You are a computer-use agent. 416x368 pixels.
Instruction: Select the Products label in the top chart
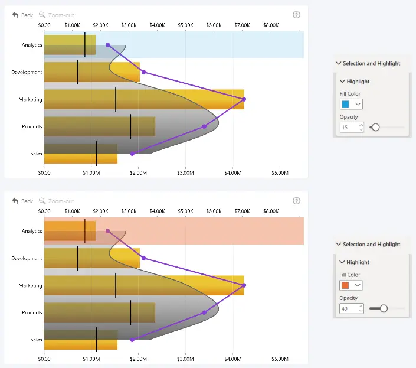coord(32,126)
